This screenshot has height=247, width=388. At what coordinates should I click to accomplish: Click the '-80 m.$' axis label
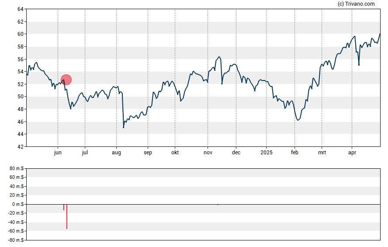point(16,240)
